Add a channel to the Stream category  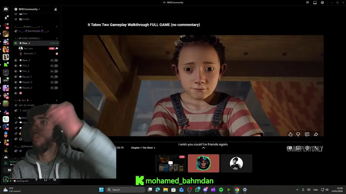point(57,26)
